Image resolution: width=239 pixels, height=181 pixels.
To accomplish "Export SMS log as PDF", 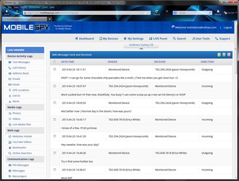I will [229, 55].
